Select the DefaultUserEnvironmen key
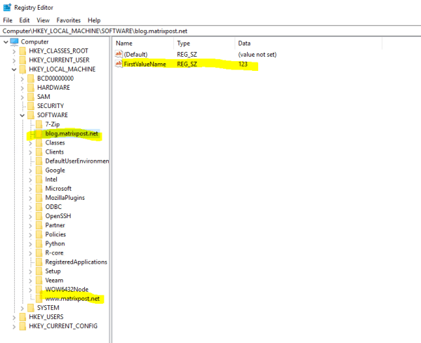This screenshot has width=421, height=343. (x=77, y=161)
